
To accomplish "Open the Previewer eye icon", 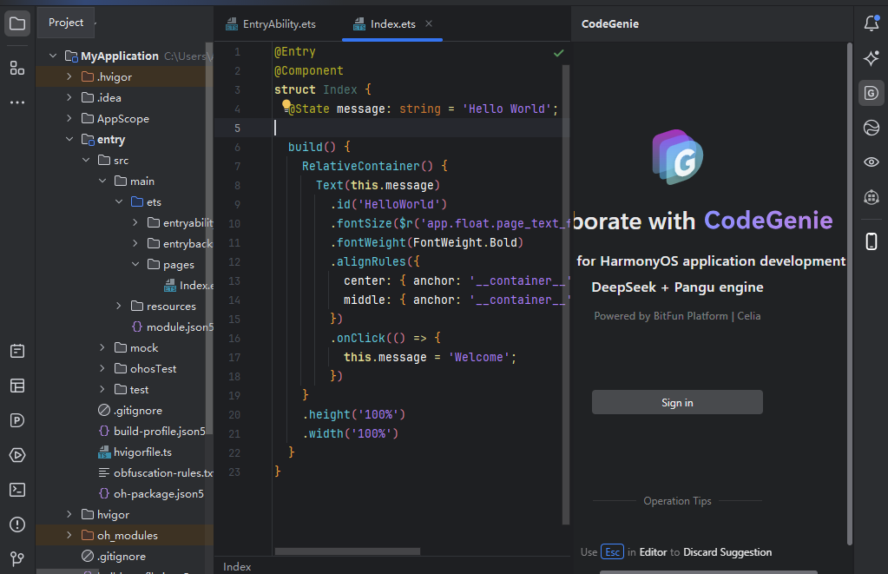I will [872, 162].
